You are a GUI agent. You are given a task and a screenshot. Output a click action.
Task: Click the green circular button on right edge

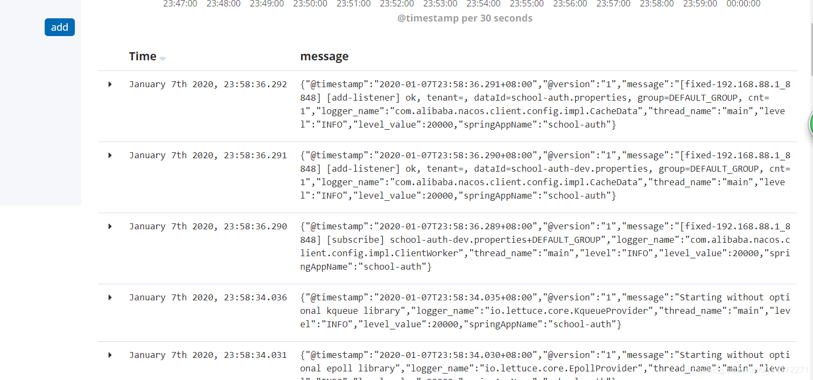coord(810,124)
